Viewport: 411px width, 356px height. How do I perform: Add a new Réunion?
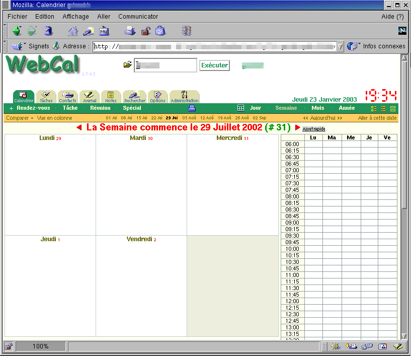(100, 108)
